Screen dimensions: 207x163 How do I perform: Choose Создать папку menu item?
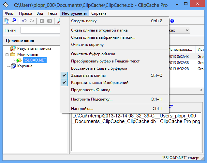tap(114, 21)
